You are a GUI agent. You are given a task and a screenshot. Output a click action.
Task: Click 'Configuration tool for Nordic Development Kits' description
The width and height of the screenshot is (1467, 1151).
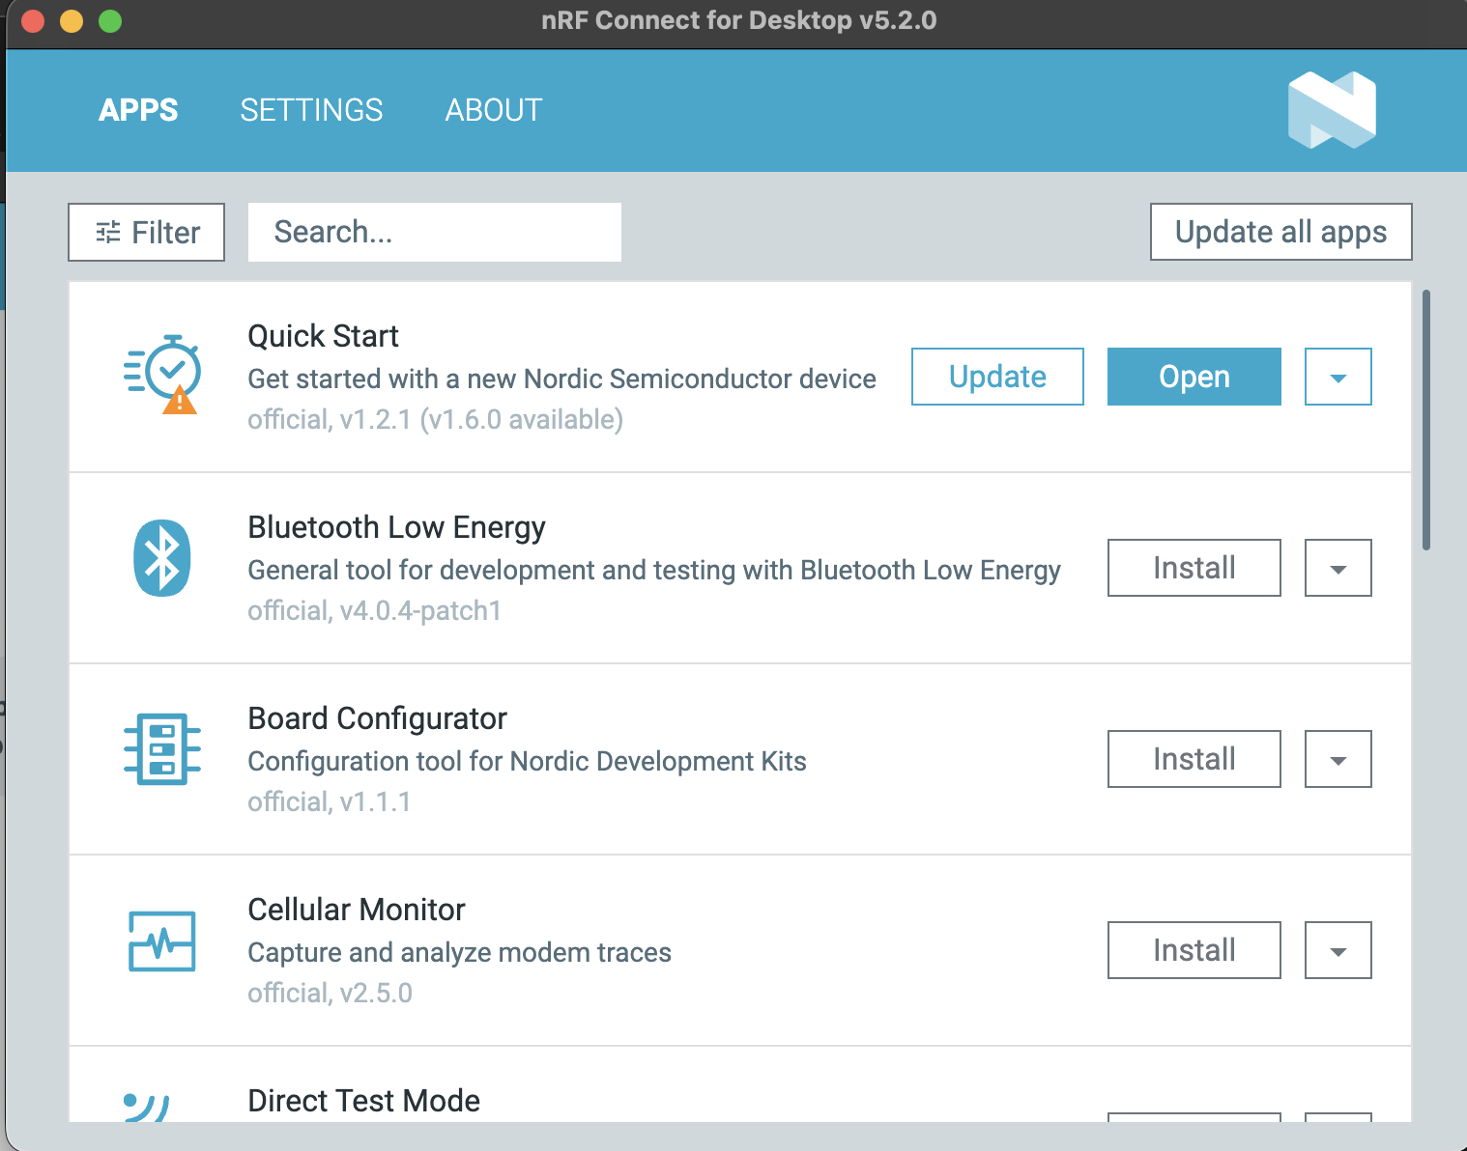[527, 761]
